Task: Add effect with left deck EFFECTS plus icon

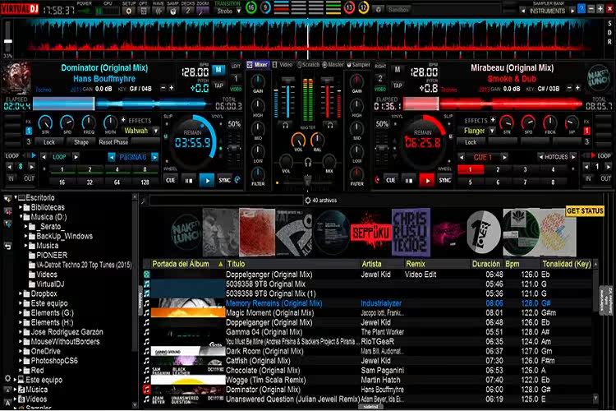Action: tap(123, 120)
